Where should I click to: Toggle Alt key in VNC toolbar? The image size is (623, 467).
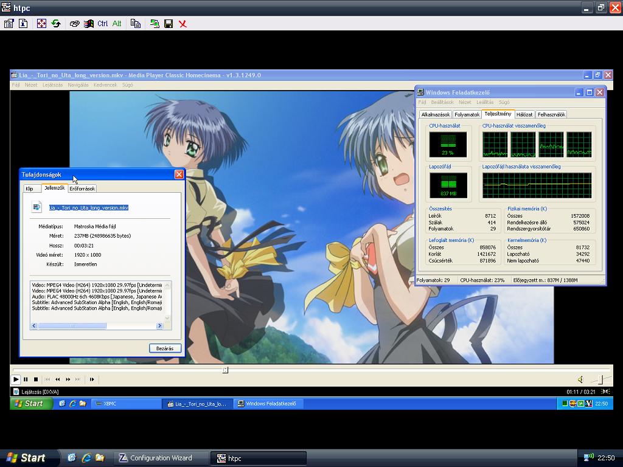[x=117, y=24]
